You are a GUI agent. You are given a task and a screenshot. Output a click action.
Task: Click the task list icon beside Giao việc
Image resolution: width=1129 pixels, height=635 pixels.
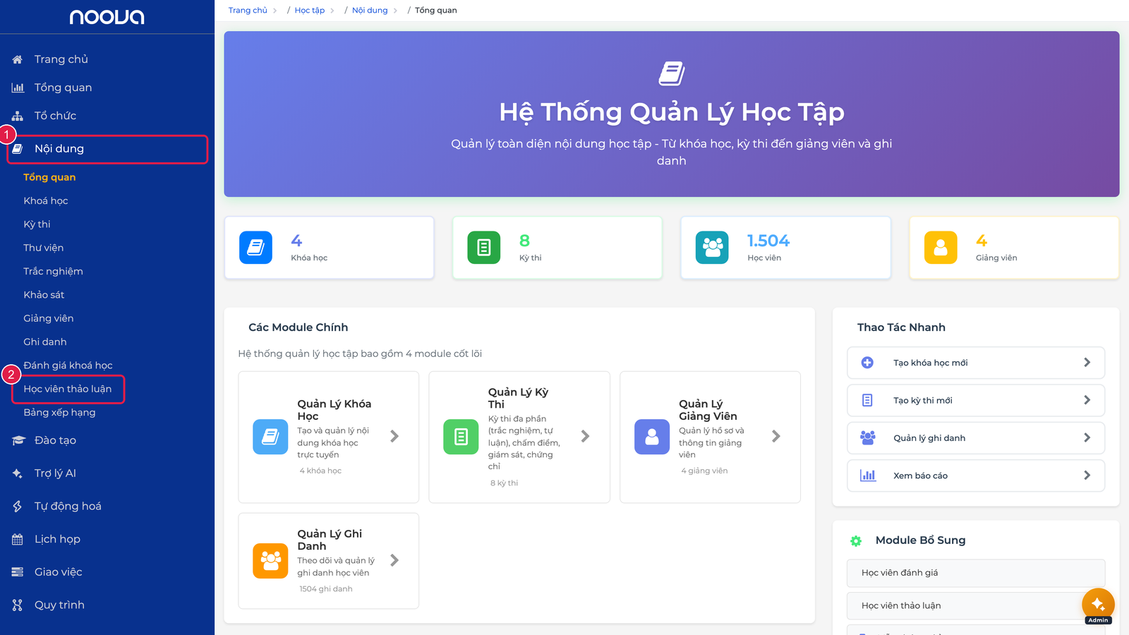(18, 572)
